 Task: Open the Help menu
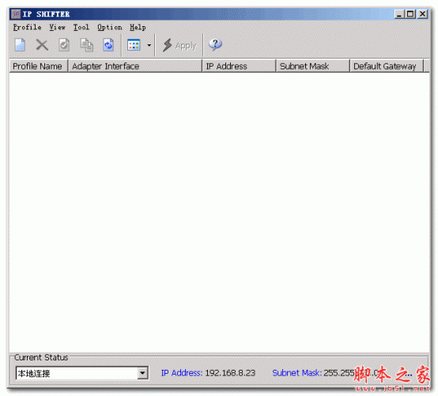pyautogui.click(x=138, y=27)
